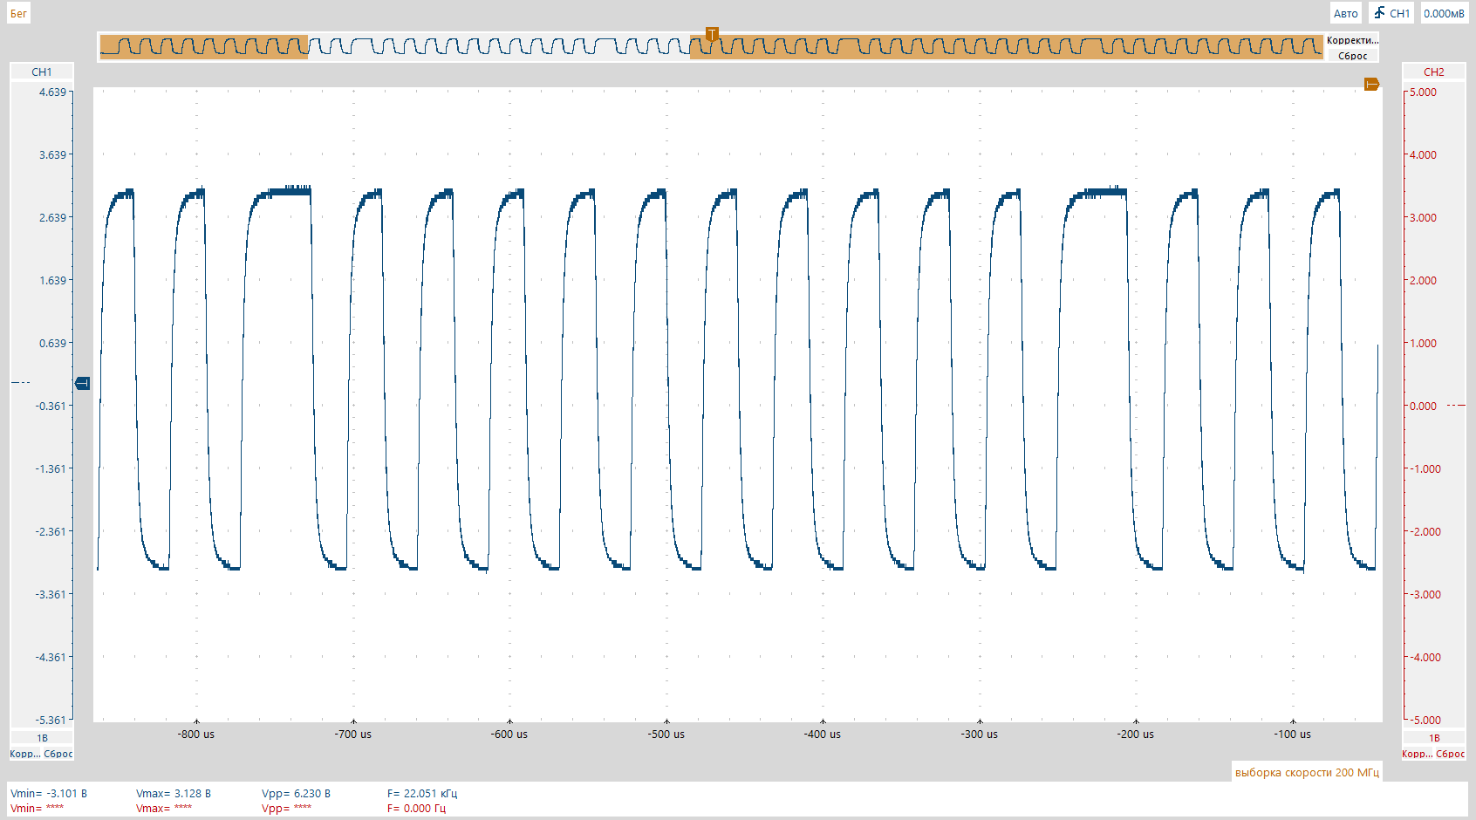Click the -500 us time axis label
The width and height of the screenshot is (1476, 820).
pyautogui.click(x=666, y=735)
